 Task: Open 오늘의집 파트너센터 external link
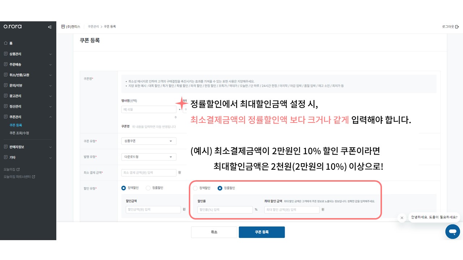click(19, 177)
